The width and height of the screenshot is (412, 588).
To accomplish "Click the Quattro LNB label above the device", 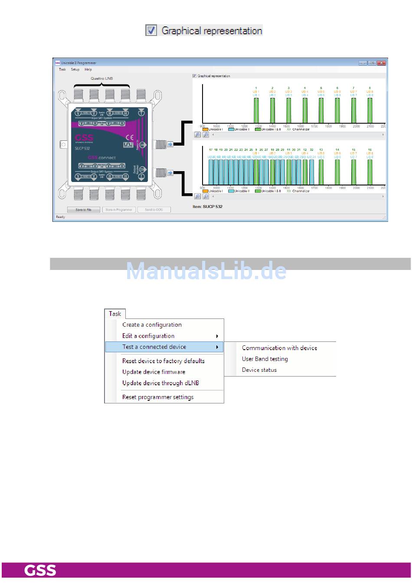I will coord(101,78).
